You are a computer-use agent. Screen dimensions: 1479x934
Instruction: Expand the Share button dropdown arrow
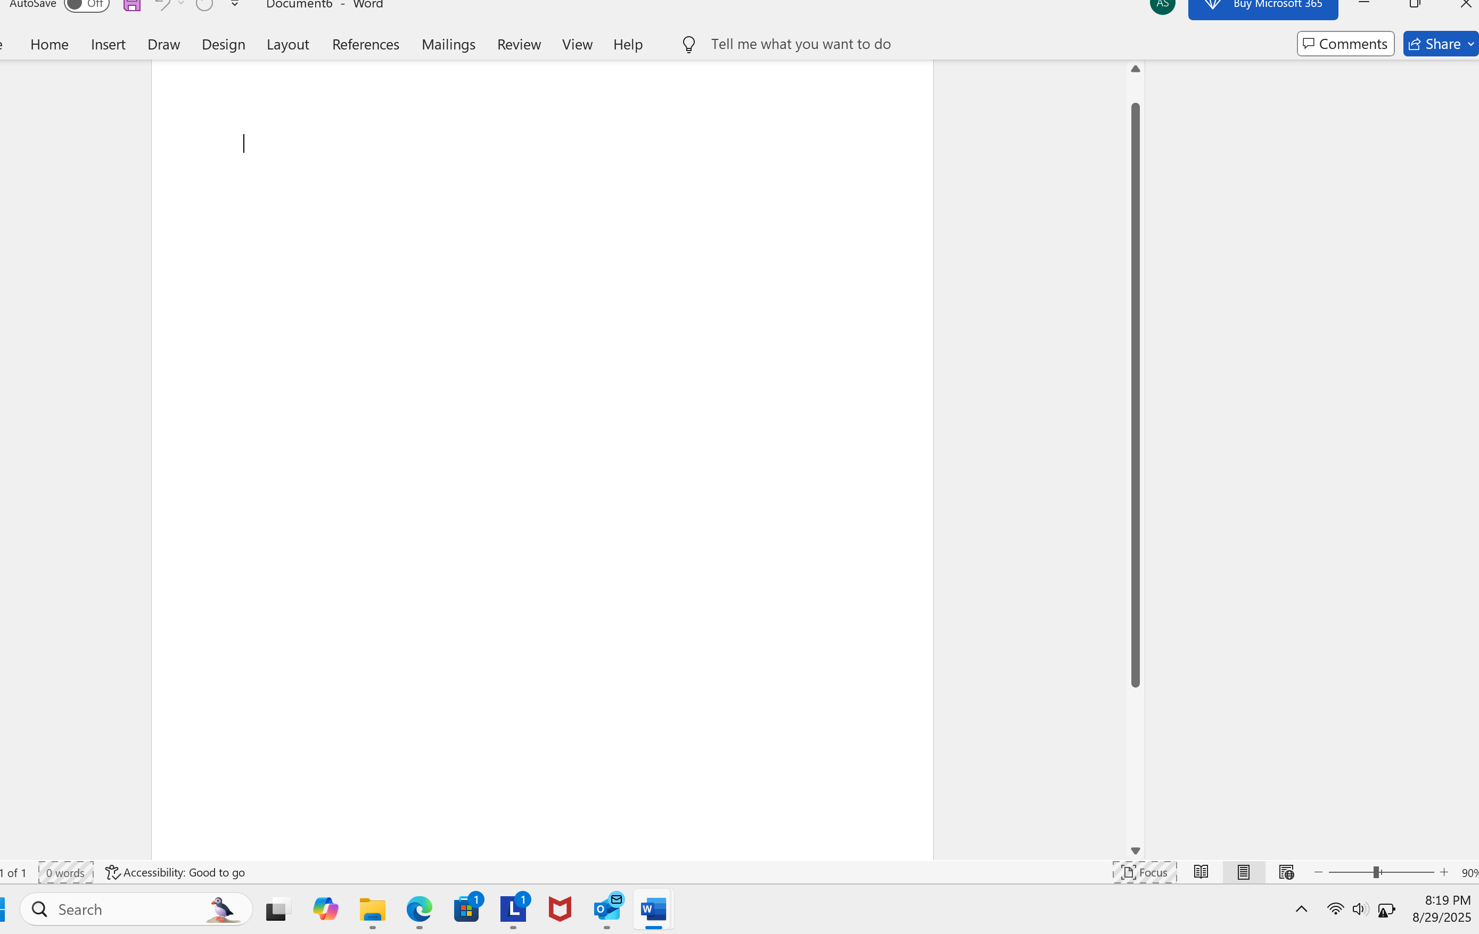[1470, 44]
